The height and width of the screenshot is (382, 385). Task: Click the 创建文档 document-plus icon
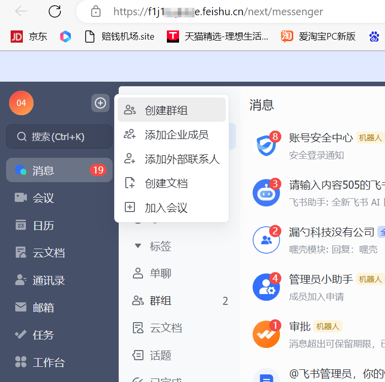[130, 183]
